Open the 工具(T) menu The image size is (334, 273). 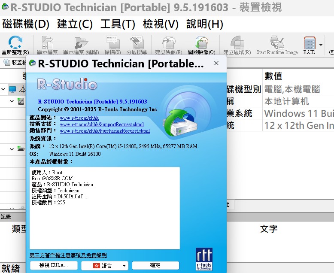(118, 24)
